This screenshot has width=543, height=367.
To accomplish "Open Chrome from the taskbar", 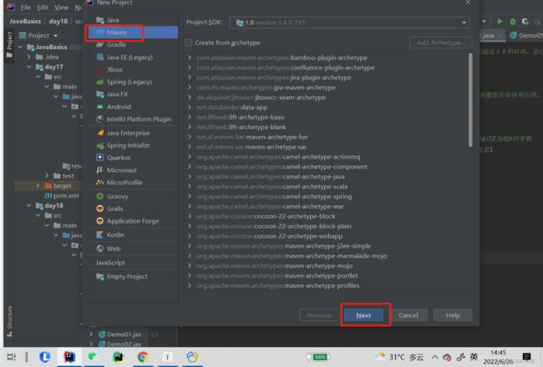I will [143, 357].
